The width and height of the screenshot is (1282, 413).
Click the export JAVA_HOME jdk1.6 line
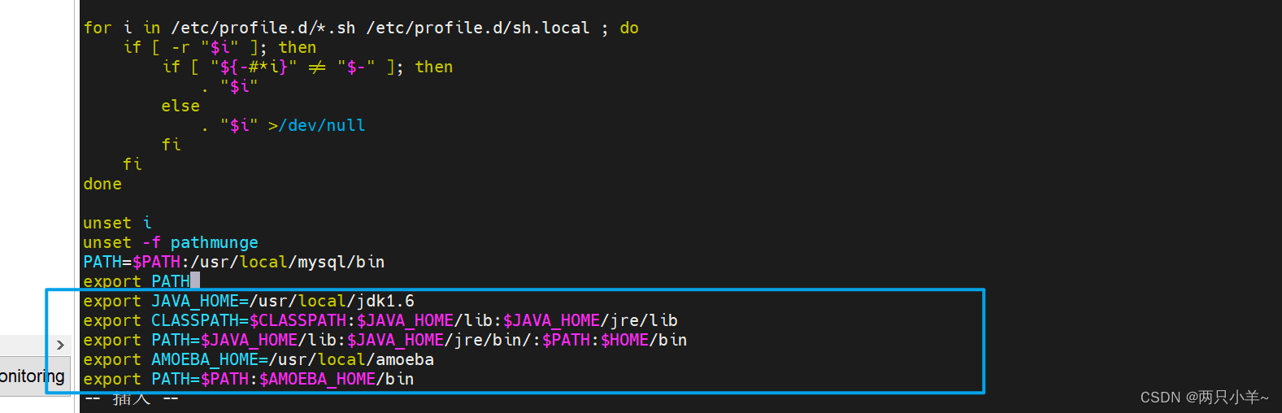[248, 301]
